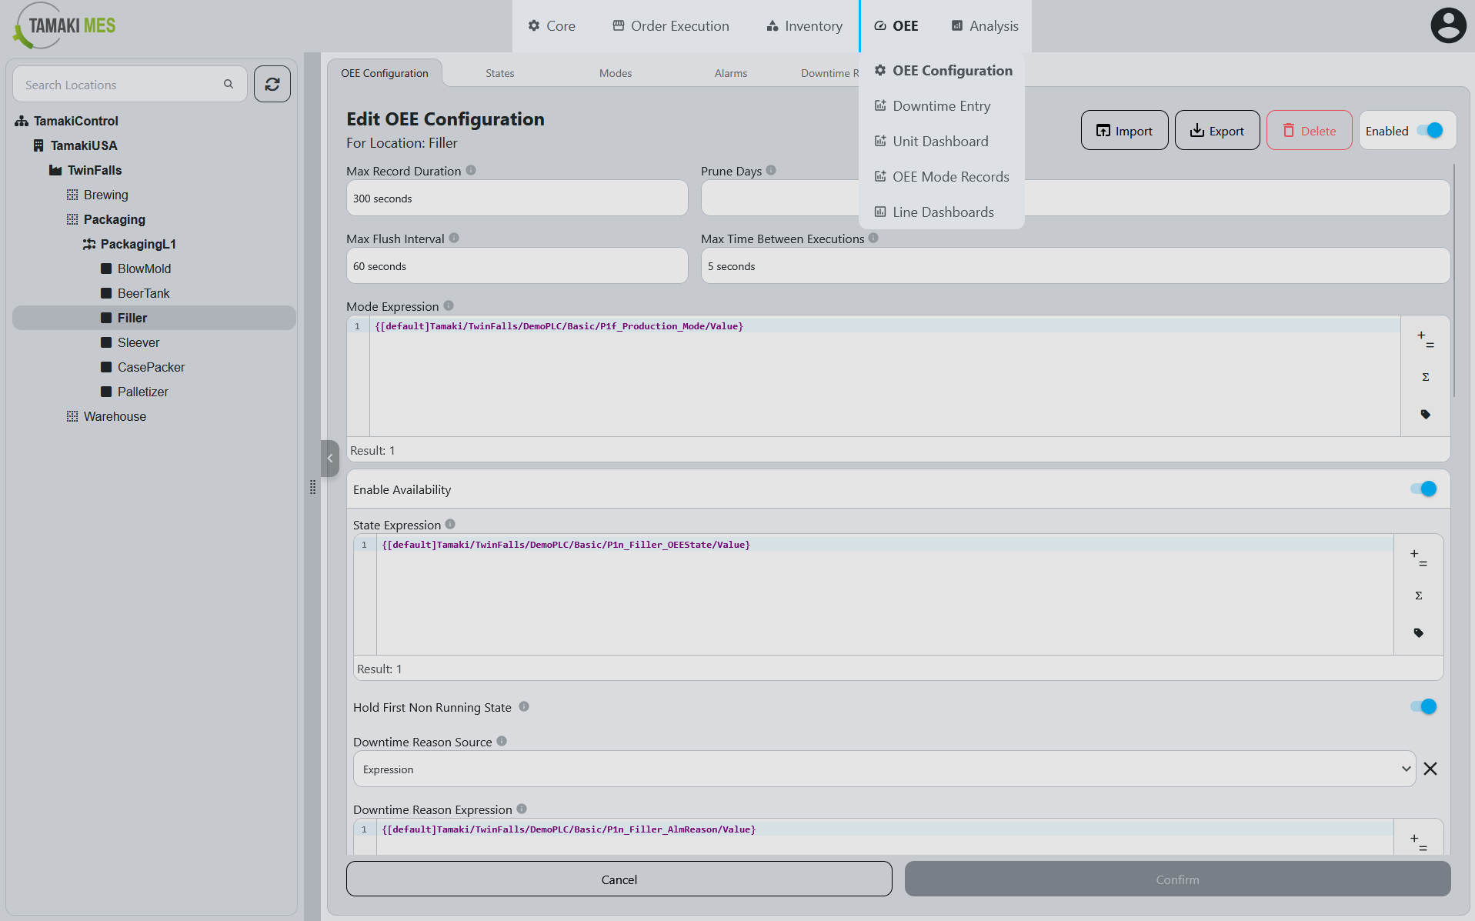1475x921 pixels.
Task: Click the search magnifier icon
Action: pos(229,84)
